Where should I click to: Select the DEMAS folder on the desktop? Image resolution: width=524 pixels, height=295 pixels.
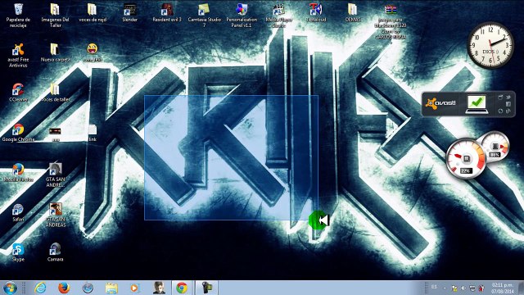click(x=353, y=13)
